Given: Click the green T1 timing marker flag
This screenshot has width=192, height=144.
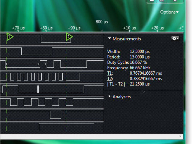Looking at the screenshot, I should click(10, 37).
